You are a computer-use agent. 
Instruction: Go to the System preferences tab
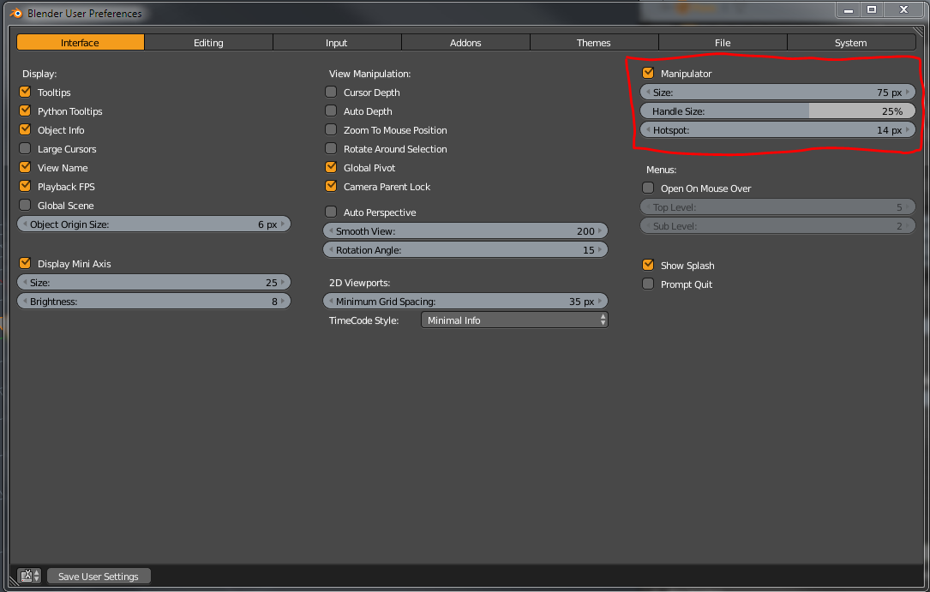851,43
